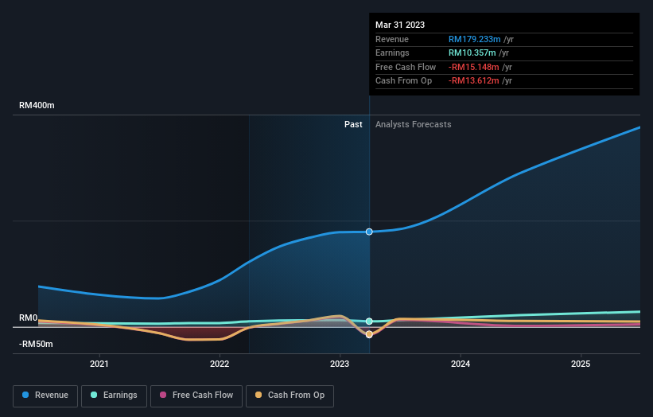Click the Mar 31 2023 tooltip date

point(400,25)
